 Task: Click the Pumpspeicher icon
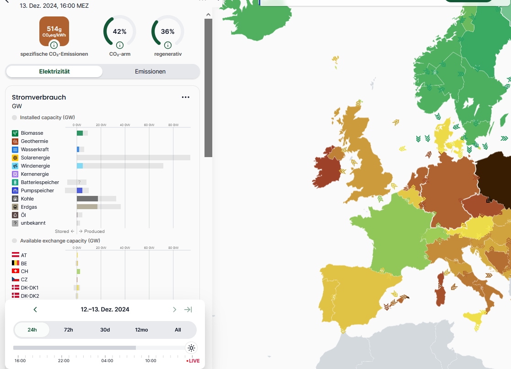click(x=15, y=190)
